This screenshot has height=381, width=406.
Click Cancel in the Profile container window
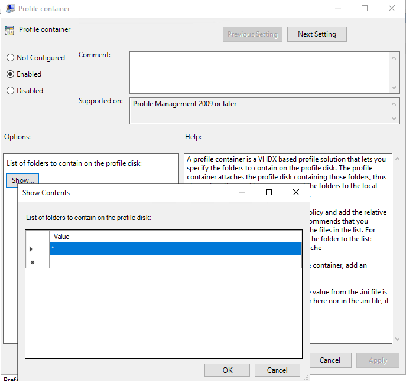[330, 360]
